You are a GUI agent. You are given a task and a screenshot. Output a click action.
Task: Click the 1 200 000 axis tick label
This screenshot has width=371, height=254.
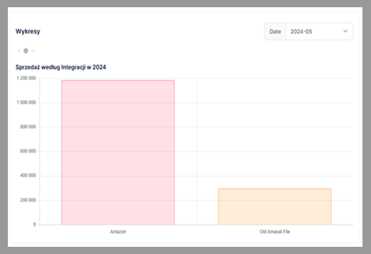coord(26,78)
